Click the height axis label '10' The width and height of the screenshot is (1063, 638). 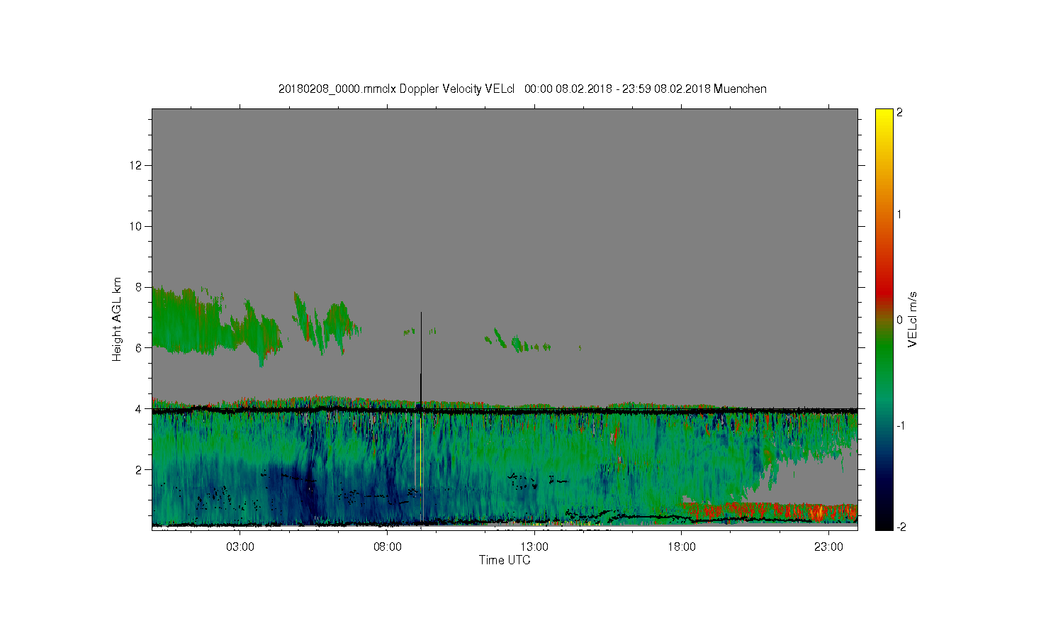pyautogui.click(x=137, y=226)
